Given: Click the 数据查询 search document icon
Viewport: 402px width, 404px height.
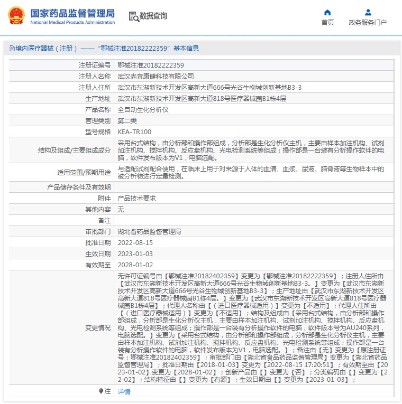Looking at the screenshot, I should coord(134,16).
